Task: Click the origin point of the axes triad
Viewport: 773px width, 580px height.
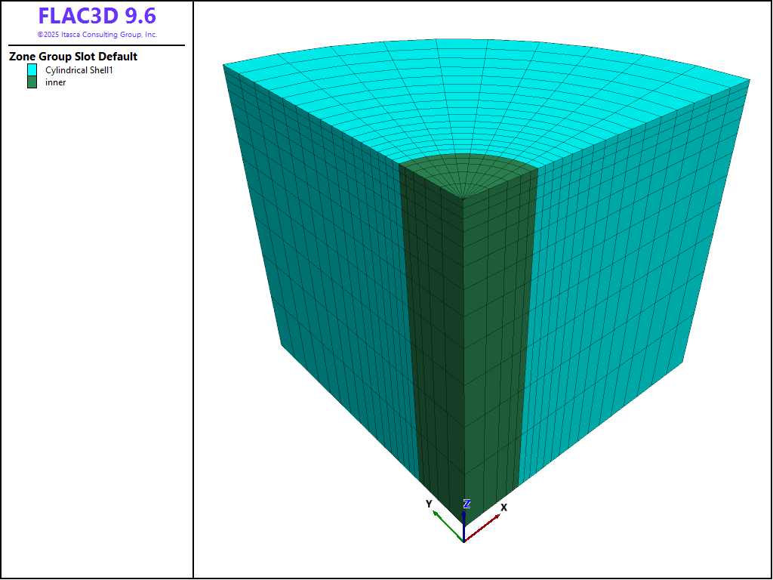Action: [463, 541]
